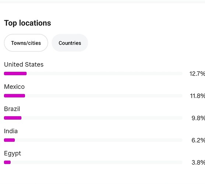Switch to the Towns/cities tab
Viewport: 205px width, 184px height.
click(x=26, y=43)
